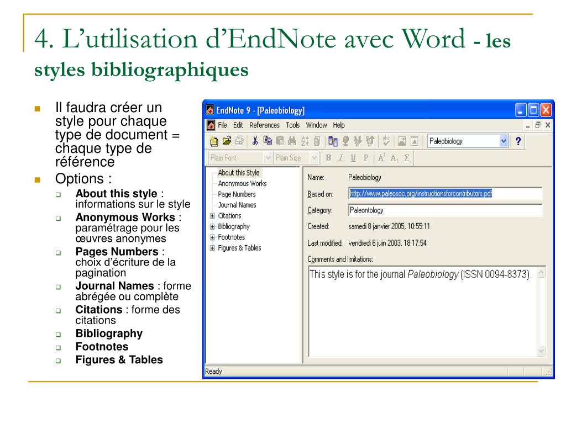Open the Window menu

click(316, 125)
